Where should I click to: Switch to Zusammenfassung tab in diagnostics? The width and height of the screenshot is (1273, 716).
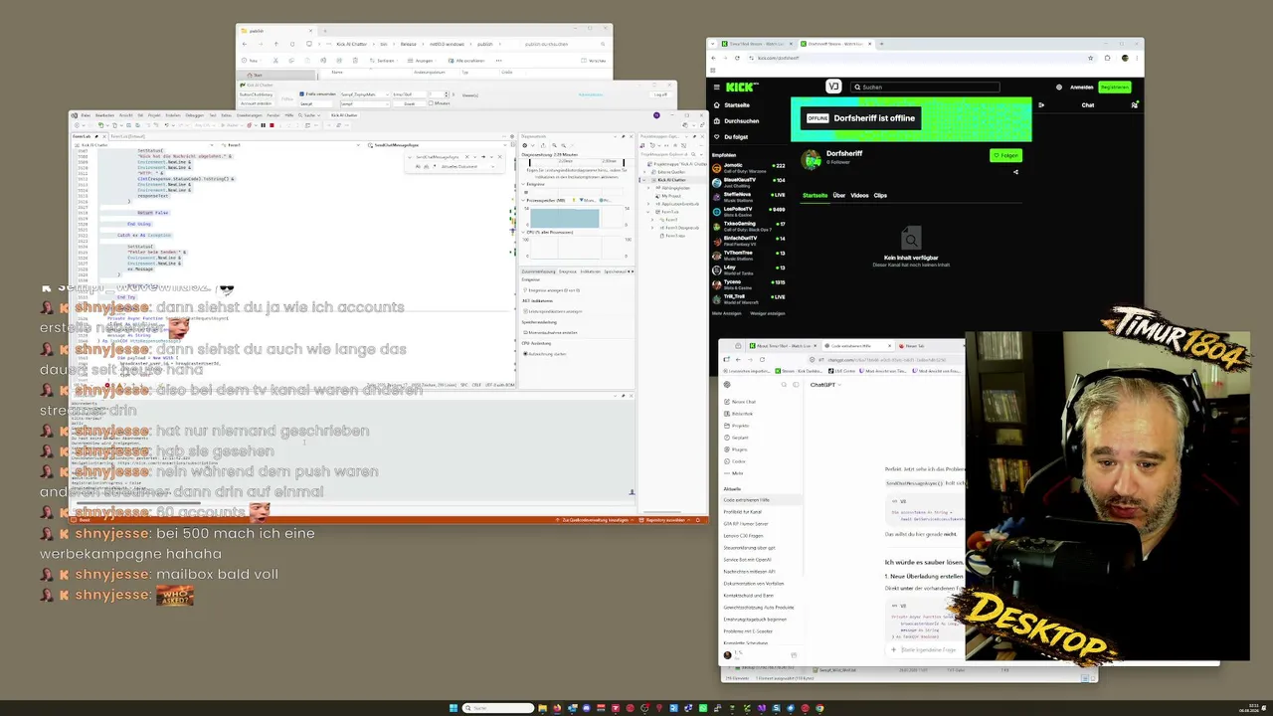538,271
